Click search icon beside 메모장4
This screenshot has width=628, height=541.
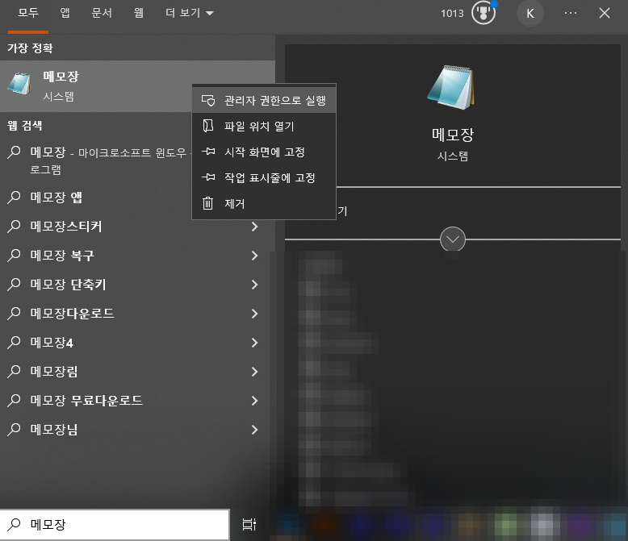click(14, 342)
